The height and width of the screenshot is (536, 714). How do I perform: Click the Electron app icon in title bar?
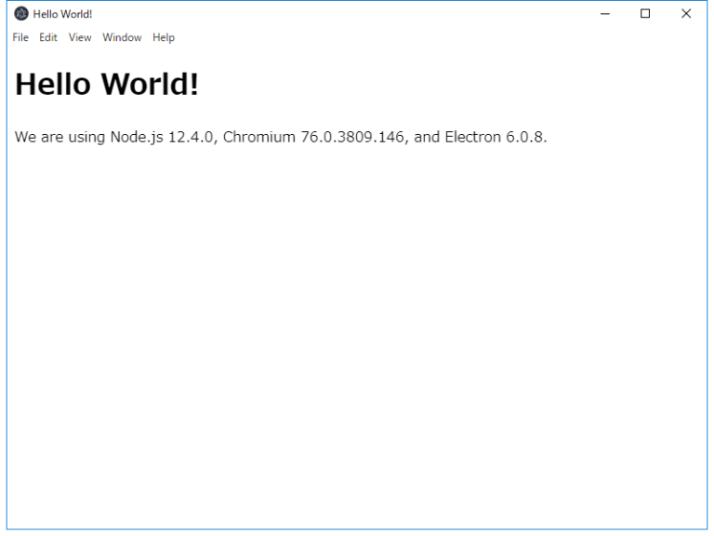21,14
